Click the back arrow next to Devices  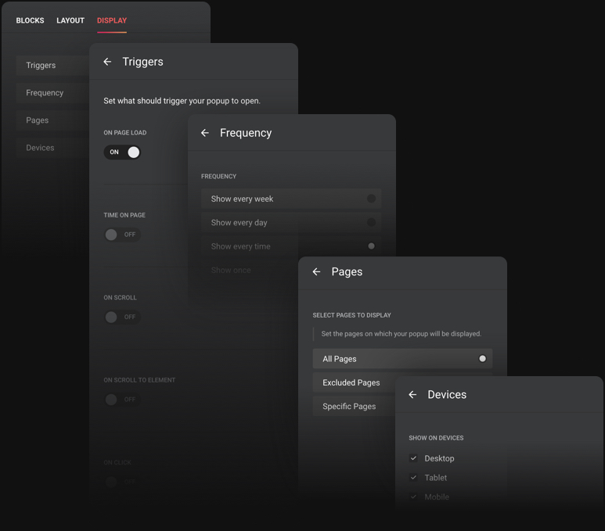(x=412, y=395)
